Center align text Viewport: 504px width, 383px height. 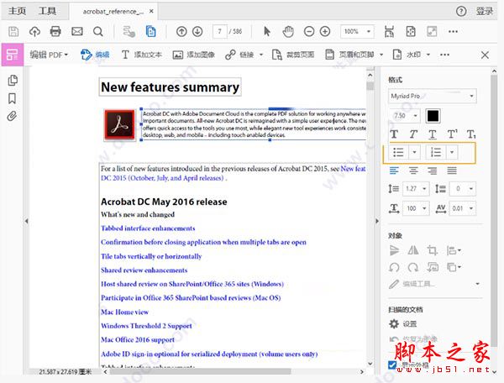(x=413, y=171)
